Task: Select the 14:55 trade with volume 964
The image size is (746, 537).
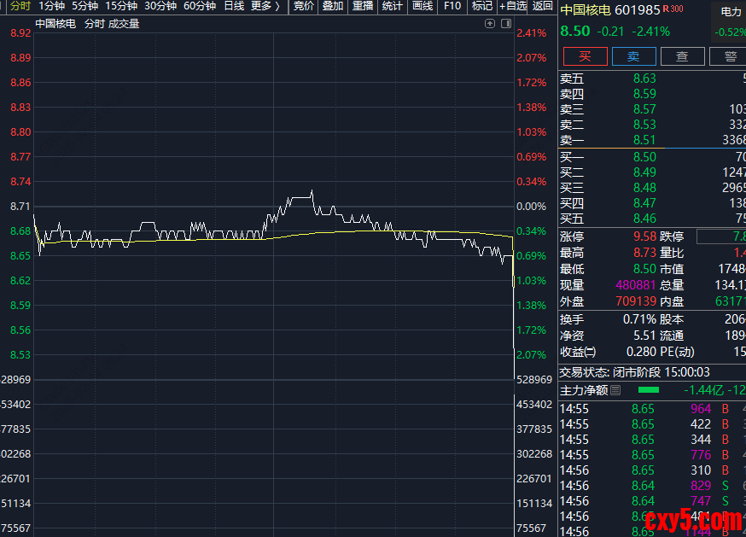Action: [652, 409]
